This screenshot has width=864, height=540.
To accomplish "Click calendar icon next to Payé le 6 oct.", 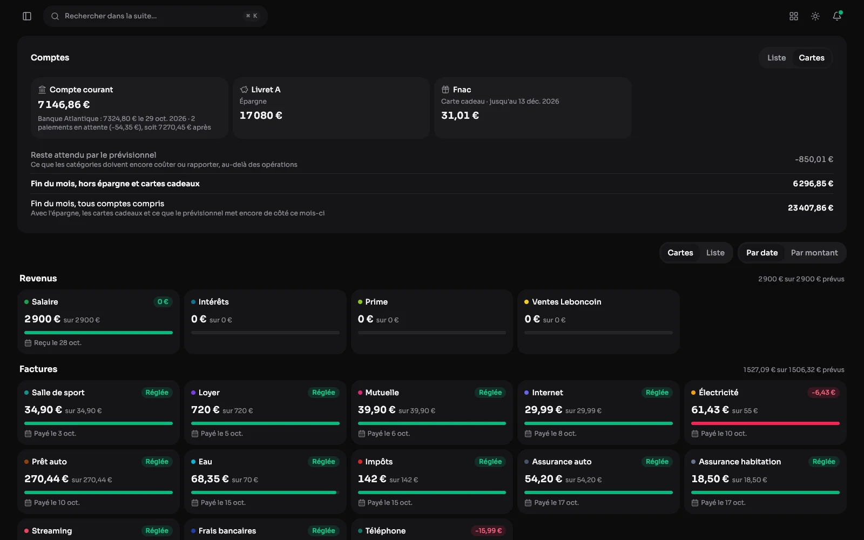I will (x=362, y=434).
